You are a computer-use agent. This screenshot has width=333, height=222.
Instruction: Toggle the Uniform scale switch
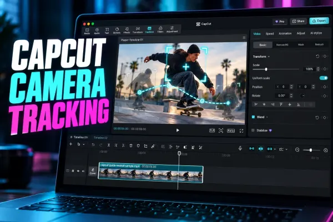pyautogui.click(x=324, y=78)
